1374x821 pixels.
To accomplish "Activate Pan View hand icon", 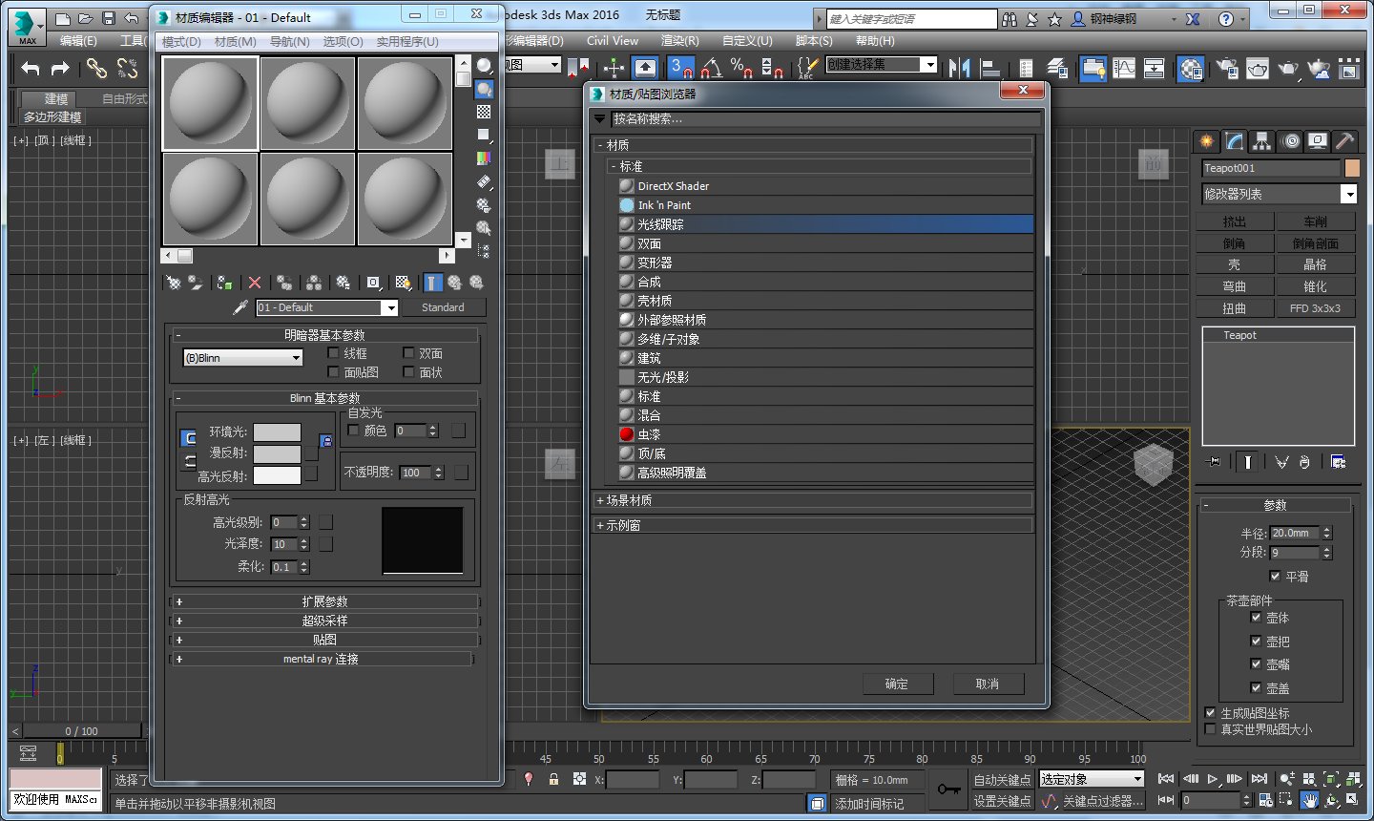I will (1309, 801).
